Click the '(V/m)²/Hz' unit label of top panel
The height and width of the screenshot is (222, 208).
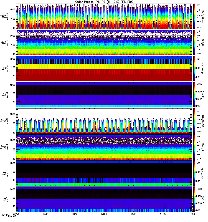[203, 16]
